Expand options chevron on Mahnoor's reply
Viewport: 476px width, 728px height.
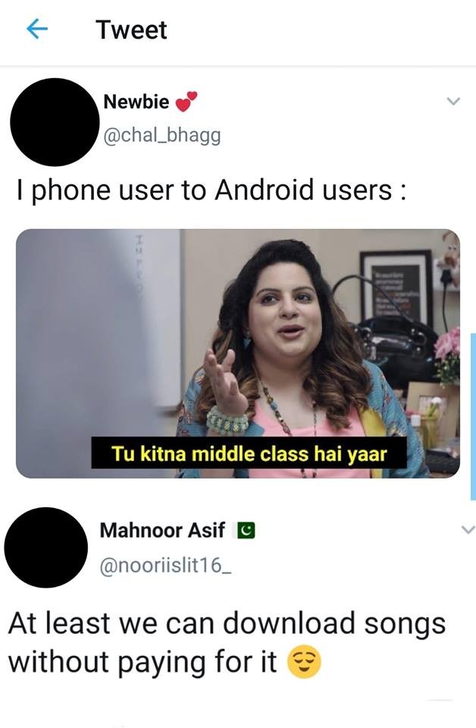coord(468,529)
